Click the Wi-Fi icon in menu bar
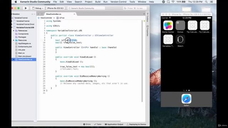 coord(173,2)
